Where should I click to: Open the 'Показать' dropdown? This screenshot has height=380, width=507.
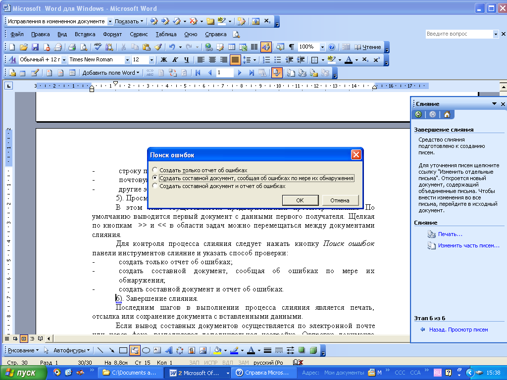click(129, 21)
